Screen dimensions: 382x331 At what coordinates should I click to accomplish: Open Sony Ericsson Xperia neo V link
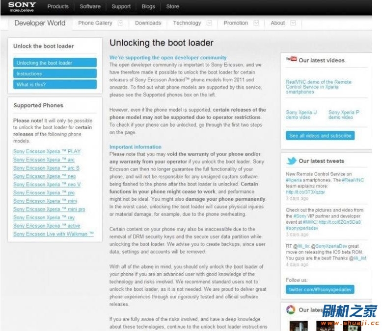coord(47,185)
